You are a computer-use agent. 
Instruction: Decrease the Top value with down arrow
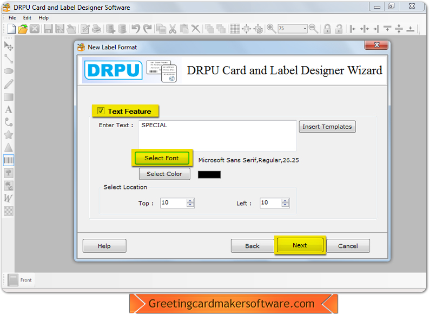[190, 205]
